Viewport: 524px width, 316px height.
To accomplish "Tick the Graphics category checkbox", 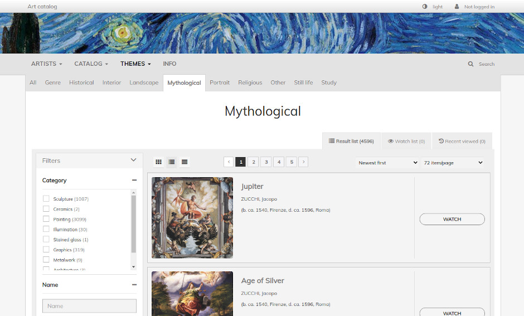I will click(x=46, y=250).
